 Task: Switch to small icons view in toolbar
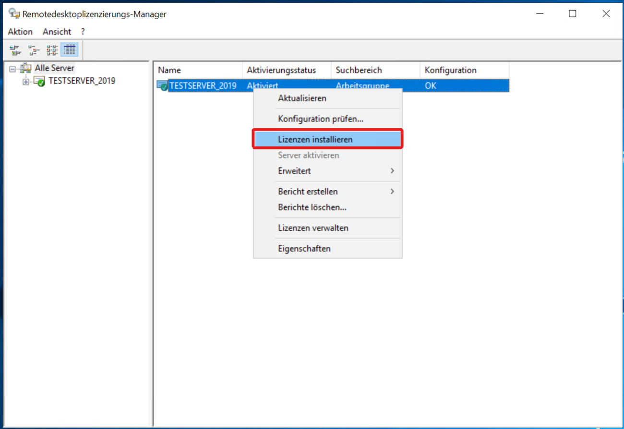click(x=34, y=49)
